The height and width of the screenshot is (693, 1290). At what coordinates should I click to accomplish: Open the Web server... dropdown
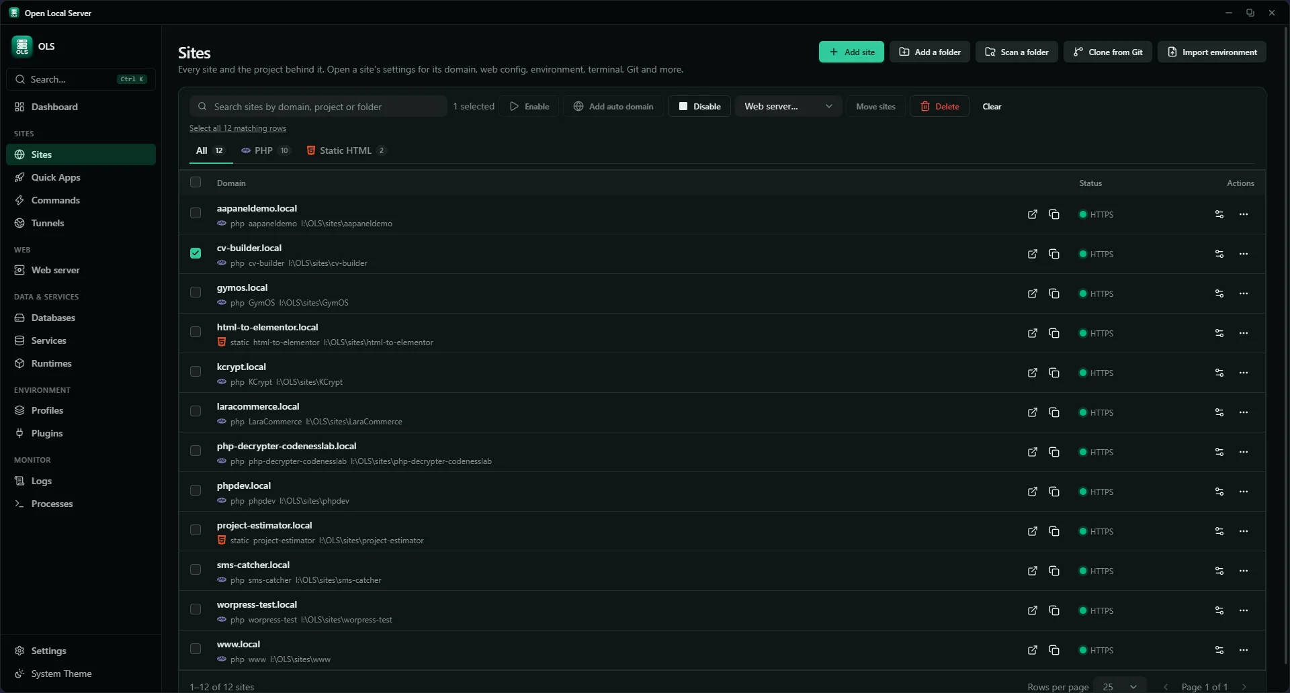(788, 106)
